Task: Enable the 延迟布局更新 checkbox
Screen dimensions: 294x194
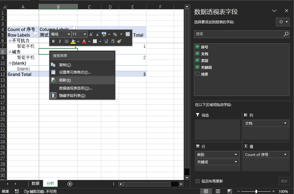Action: point(197,181)
